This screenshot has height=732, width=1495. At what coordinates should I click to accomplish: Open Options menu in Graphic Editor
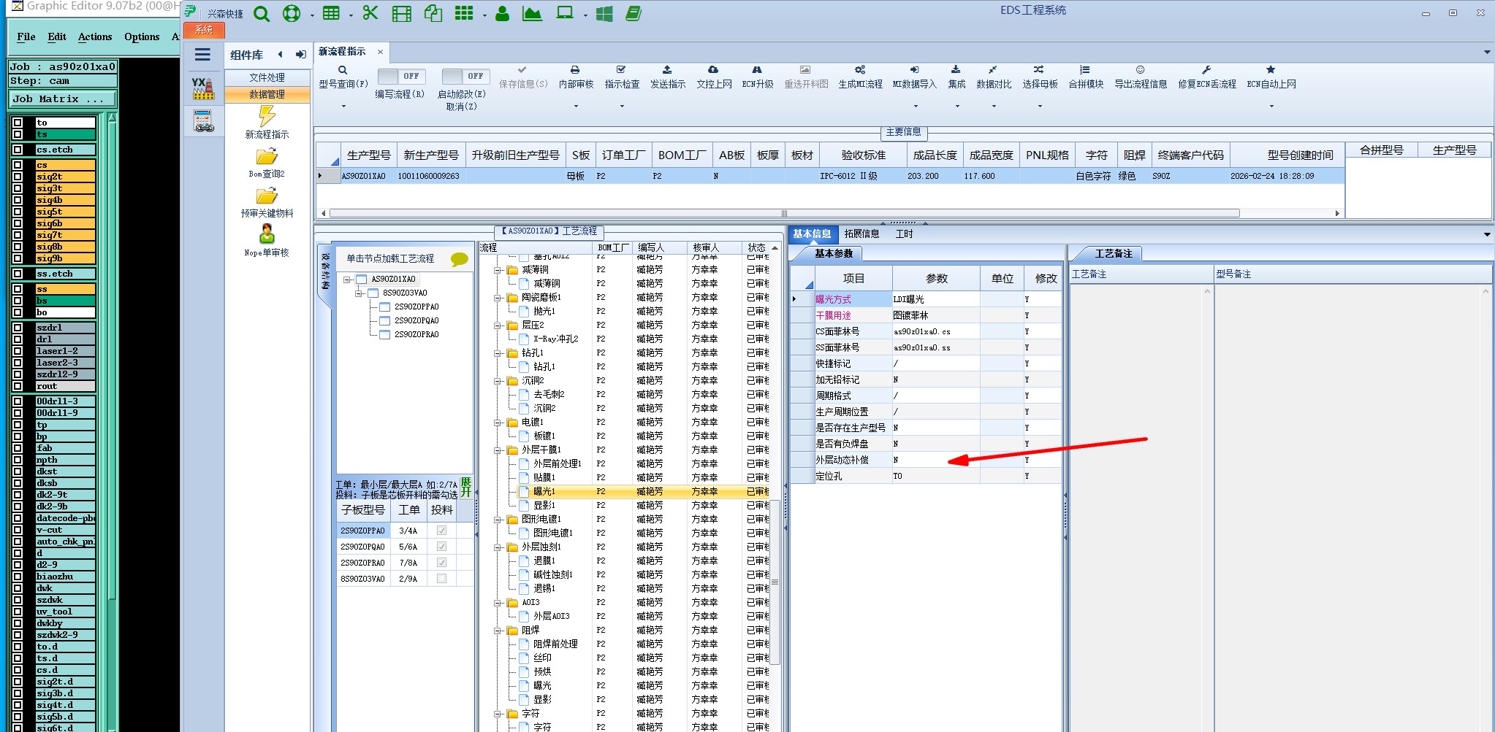coord(142,36)
